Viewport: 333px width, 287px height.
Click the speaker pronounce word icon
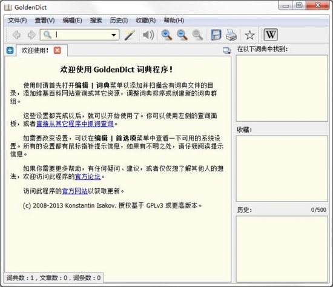tap(148, 35)
